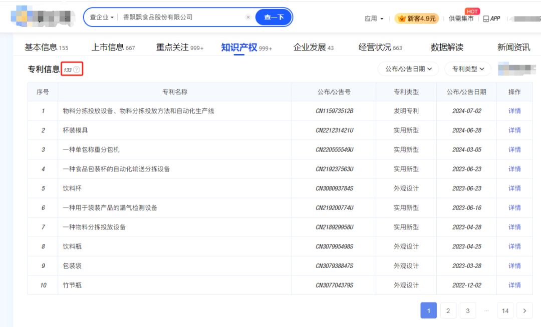Open the 企业发展 tab
This screenshot has width=541, height=327.
[313, 47]
